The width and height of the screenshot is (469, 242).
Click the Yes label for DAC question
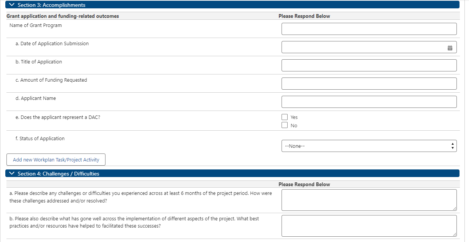click(294, 117)
